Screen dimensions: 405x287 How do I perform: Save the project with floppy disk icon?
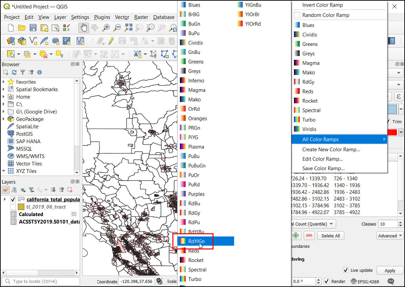coord(33,28)
